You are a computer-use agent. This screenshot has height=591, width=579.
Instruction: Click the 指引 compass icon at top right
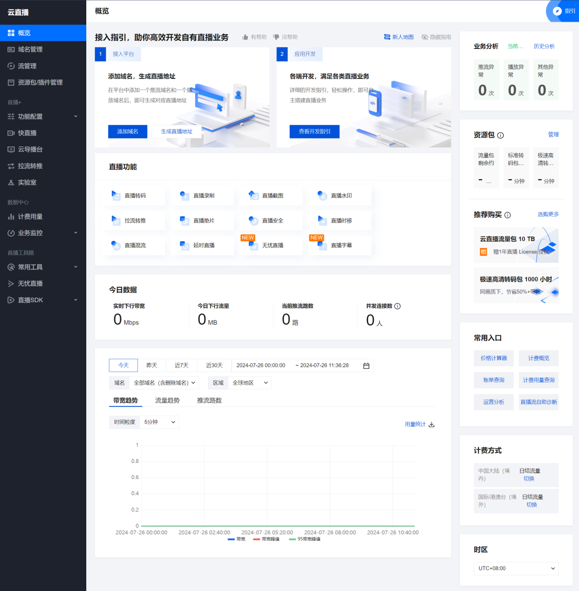[x=557, y=11]
